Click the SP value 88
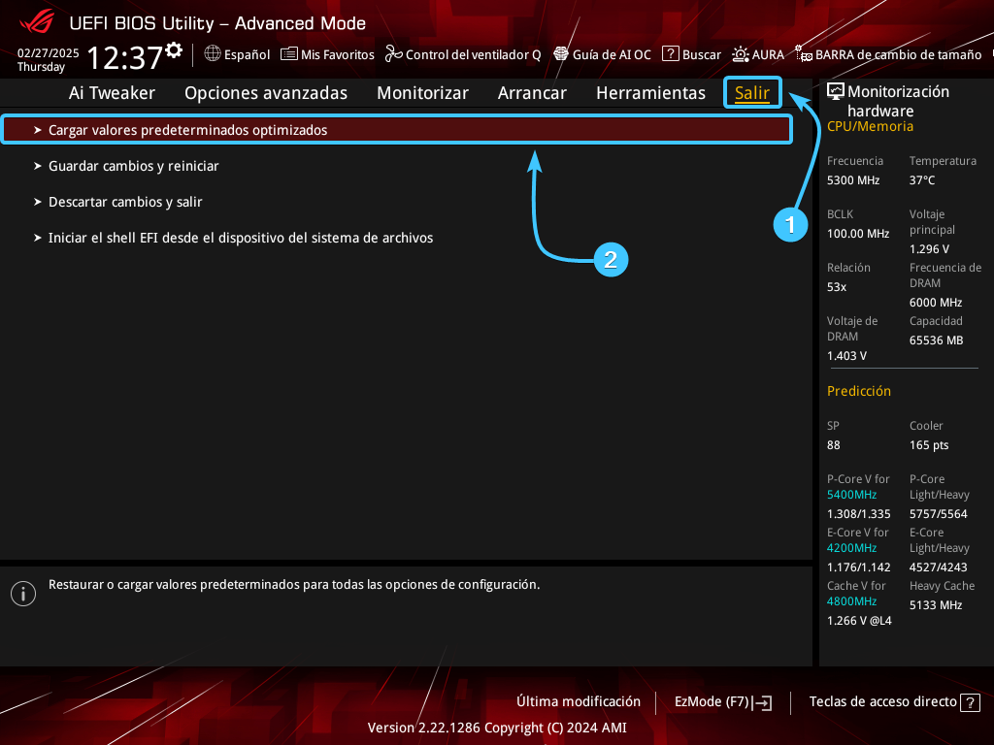This screenshot has width=994, height=745. [833, 445]
